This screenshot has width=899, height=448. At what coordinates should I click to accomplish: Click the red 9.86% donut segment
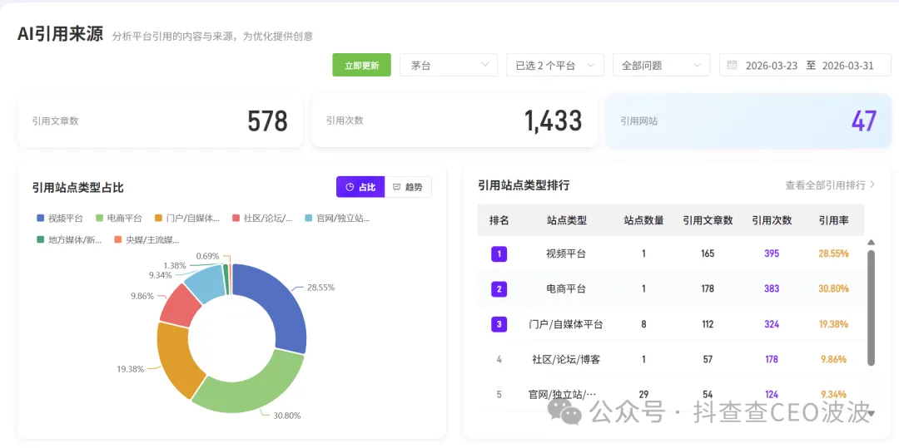(179, 306)
